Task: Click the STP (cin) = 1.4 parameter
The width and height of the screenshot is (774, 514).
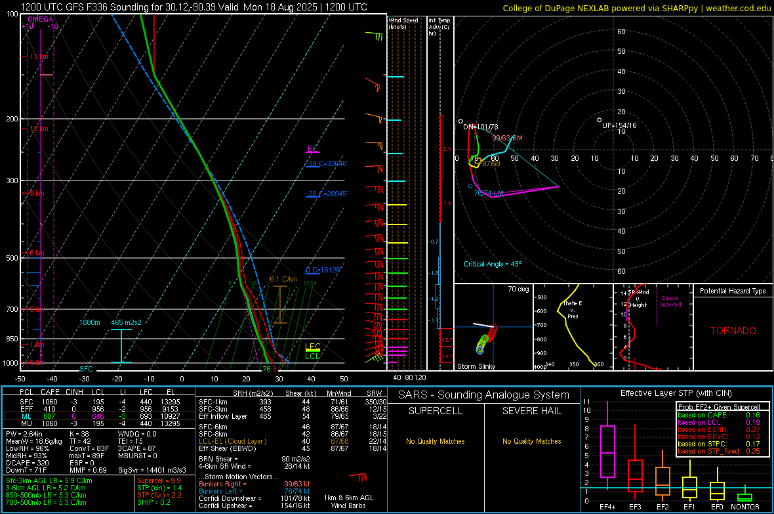Action: click(x=160, y=488)
